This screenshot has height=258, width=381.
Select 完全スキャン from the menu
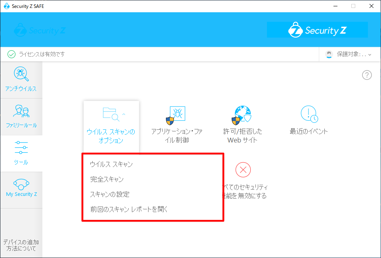(107, 179)
